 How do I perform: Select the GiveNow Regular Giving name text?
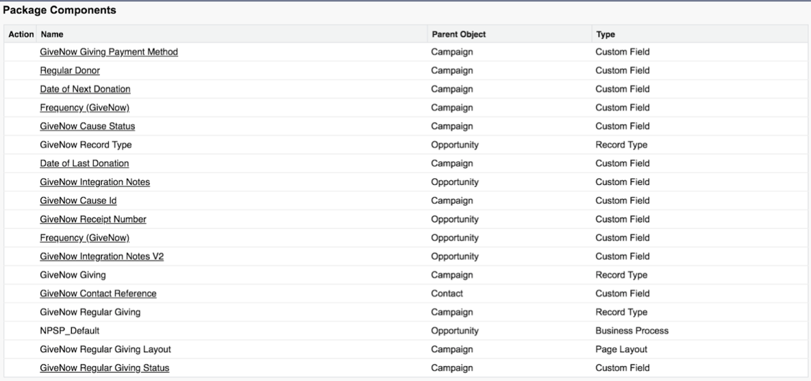coord(90,312)
